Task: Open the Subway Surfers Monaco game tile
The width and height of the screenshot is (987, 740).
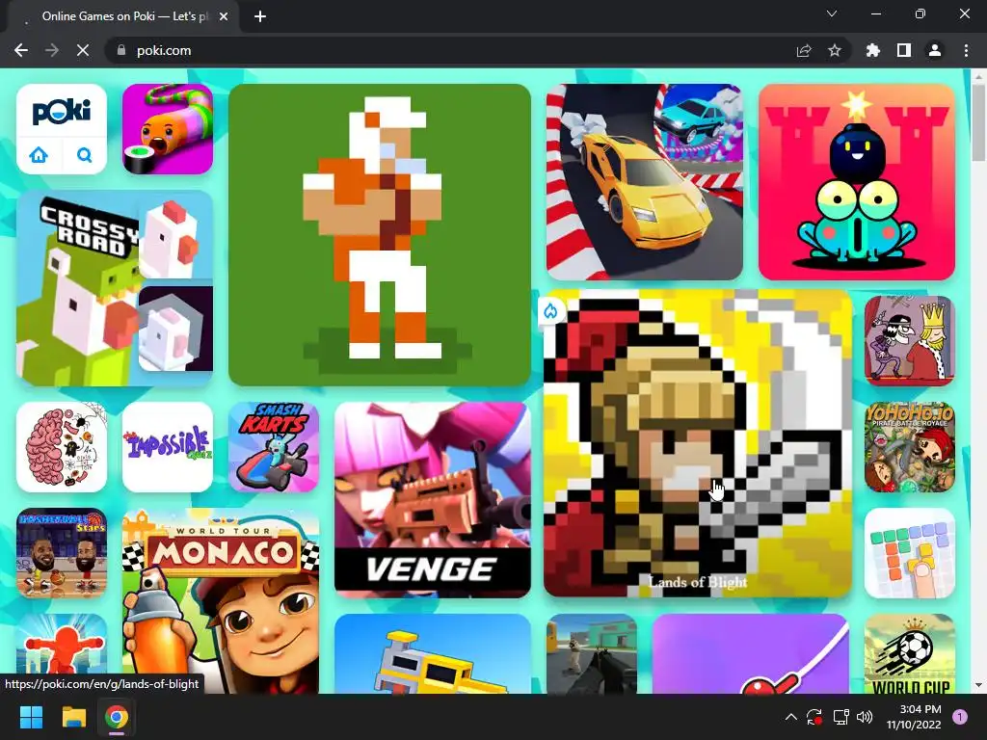Action: click(221, 601)
